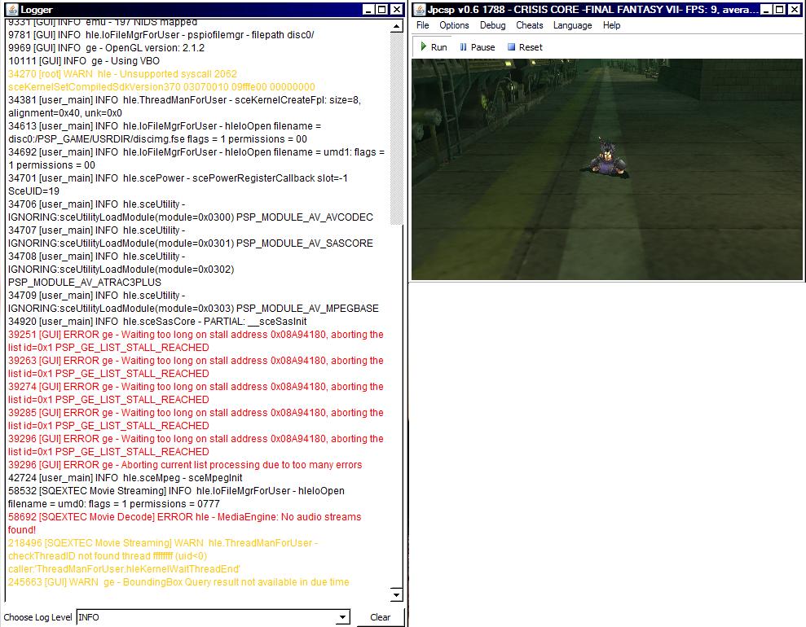The width and height of the screenshot is (806, 627).
Task: Click the game display viewport
Action: (607, 169)
